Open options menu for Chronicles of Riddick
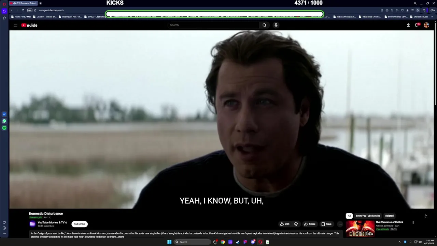Screen dimensions: 437x246 coord(413,222)
